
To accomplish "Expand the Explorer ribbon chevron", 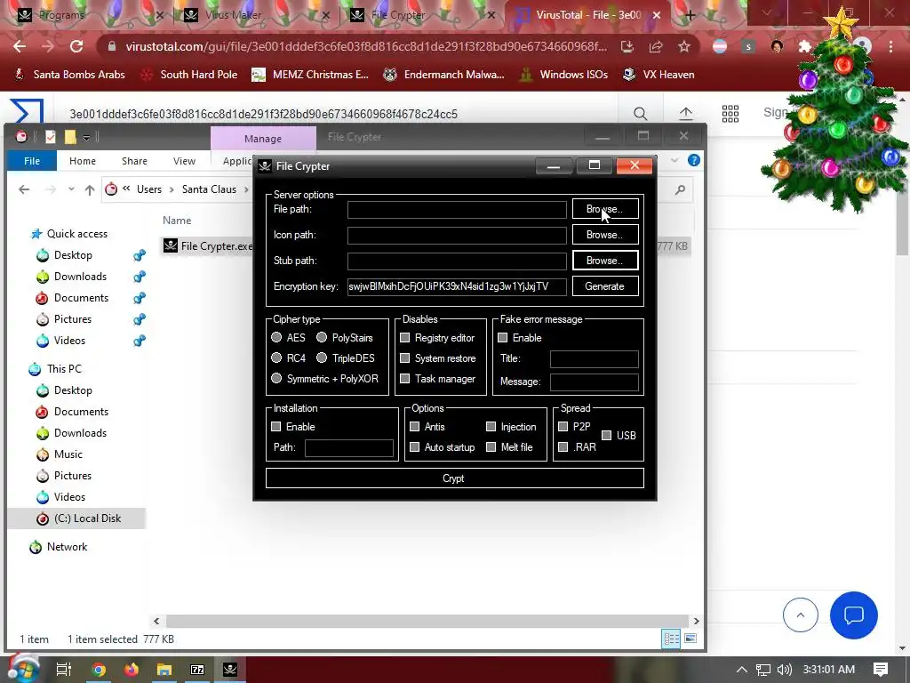I will 675,160.
